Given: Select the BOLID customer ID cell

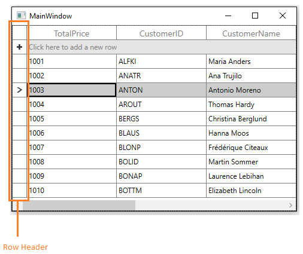Looking at the screenshot, I should 161,162.
